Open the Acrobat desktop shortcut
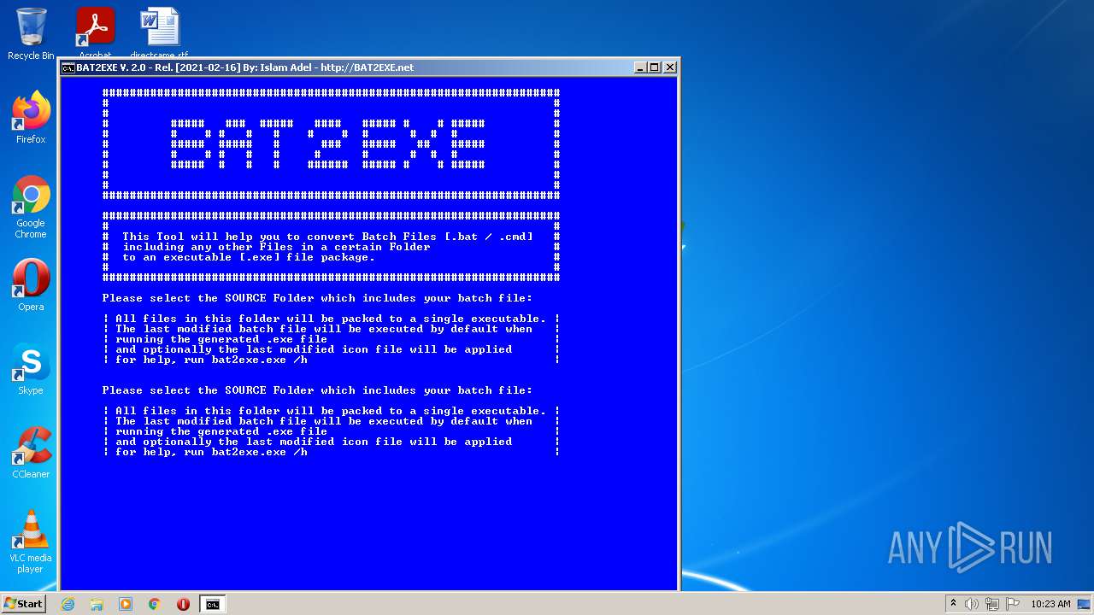 (x=96, y=32)
